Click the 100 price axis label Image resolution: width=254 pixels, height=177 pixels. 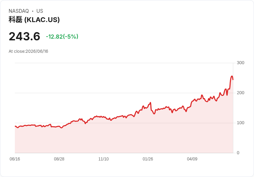click(241, 123)
